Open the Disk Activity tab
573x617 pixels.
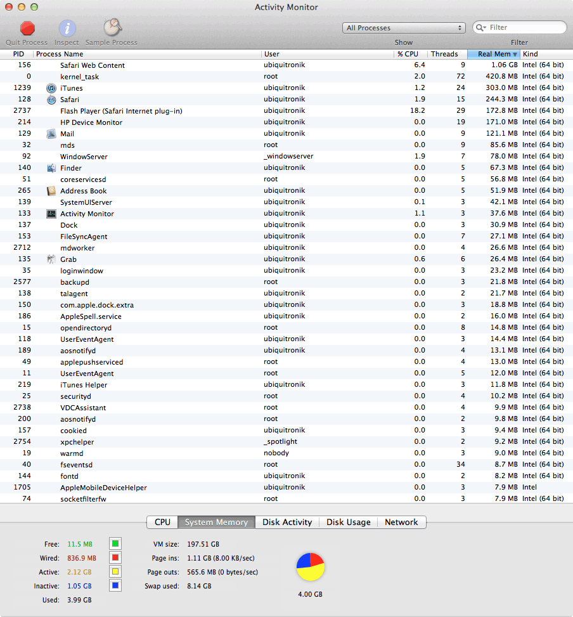(287, 522)
